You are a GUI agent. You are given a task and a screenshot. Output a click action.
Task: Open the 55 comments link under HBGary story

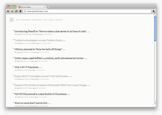point(45,52)
